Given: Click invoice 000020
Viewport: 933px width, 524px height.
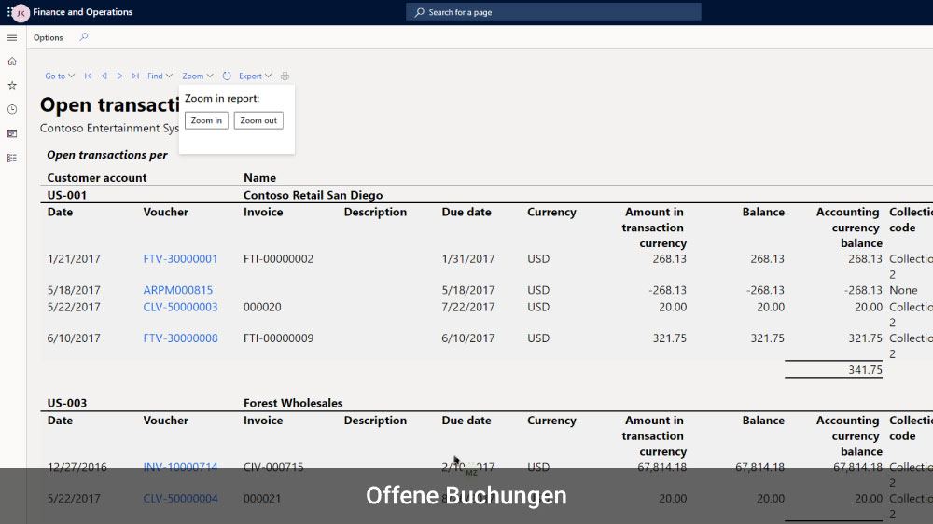Looking at the screenshot, I should pos(262,307).
